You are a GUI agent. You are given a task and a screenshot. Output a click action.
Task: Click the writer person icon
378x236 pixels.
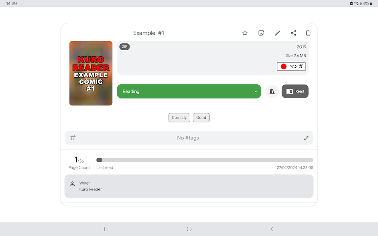coord(72,184)
